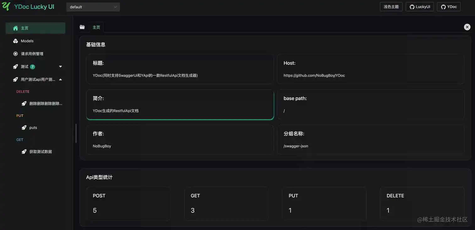This screenshot has width=475, height=230.
Task: Select the 主页 tab
Action: tap(96, 27)
